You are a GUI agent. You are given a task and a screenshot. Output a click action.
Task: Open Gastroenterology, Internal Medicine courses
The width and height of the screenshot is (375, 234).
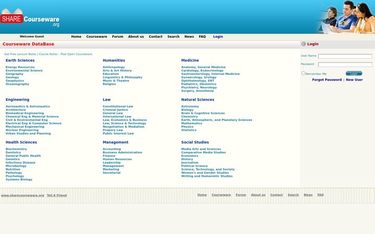210,74
